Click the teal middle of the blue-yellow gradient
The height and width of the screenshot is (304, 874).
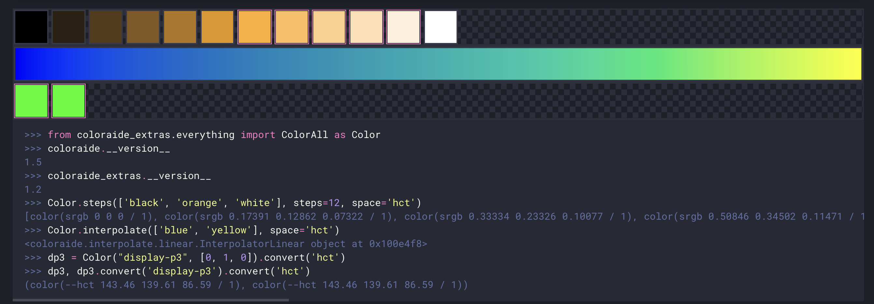438,64
